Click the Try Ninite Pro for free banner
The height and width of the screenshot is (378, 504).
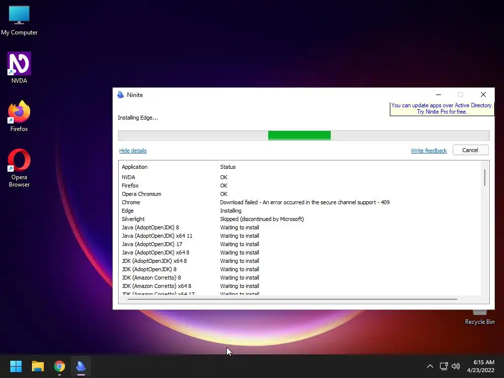(x=442, y=109)
